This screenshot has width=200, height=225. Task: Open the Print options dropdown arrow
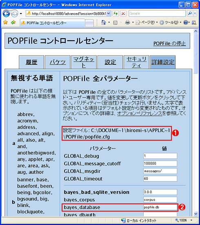tap(133, 22)
